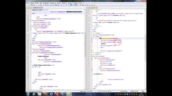Toggle show all characters

coord(73,5)
